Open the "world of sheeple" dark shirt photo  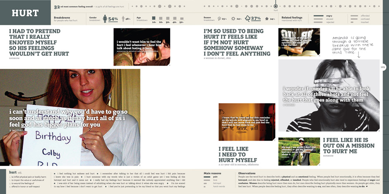[x=299, y=42]
